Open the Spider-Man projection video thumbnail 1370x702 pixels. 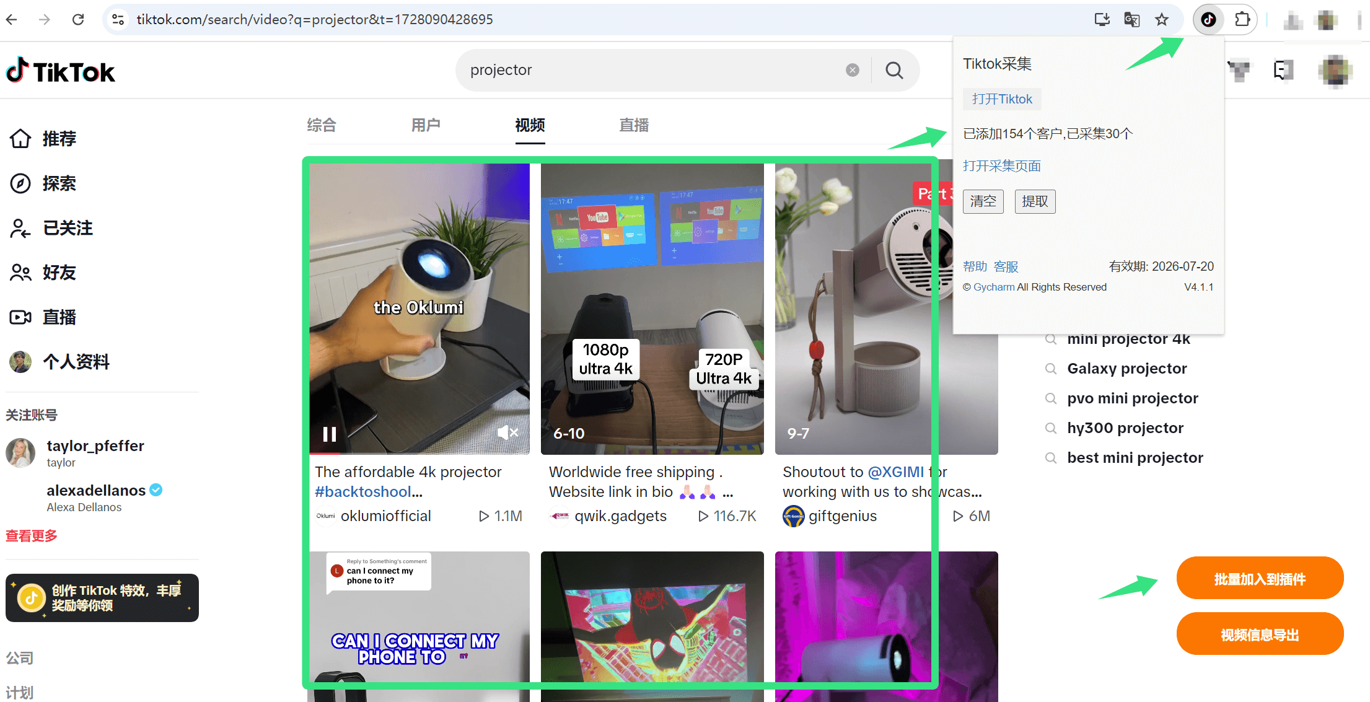(x=652, y=626)
